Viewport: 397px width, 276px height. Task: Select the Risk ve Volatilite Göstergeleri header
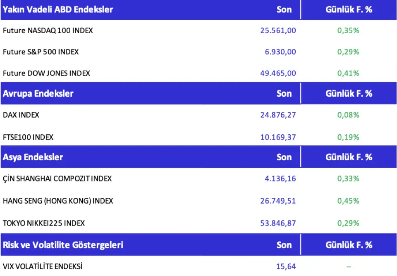pyautogui.click(x=63, y=245)
